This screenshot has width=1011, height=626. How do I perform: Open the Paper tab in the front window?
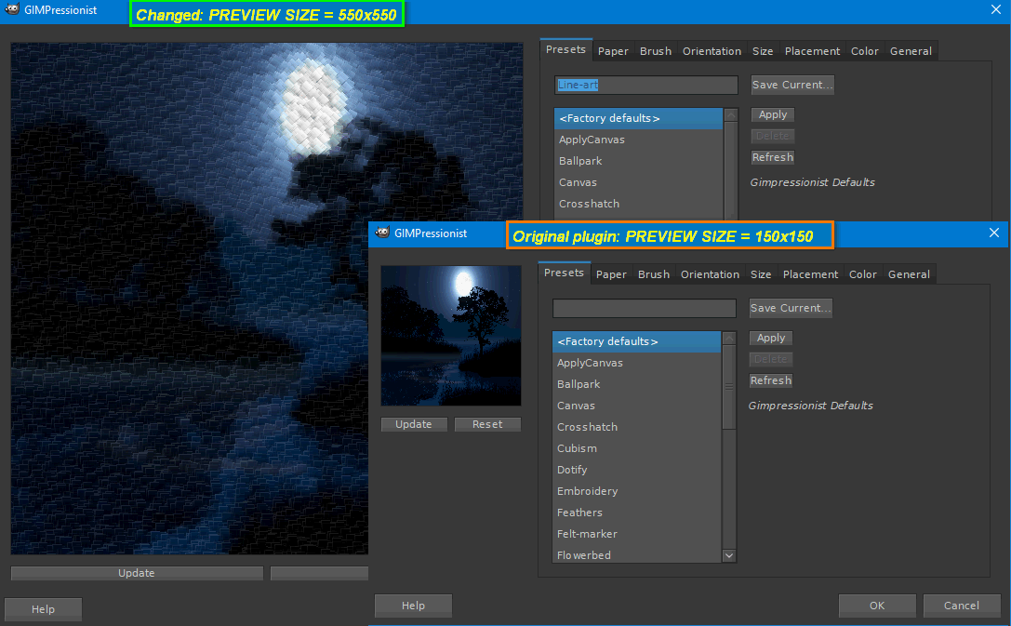610,274
